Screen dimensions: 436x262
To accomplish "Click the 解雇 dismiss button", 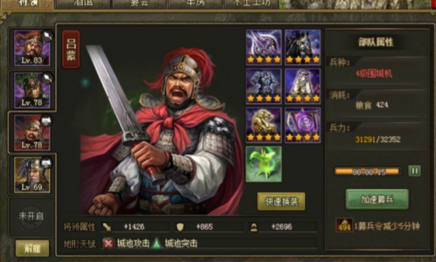I will click(32, 248).
